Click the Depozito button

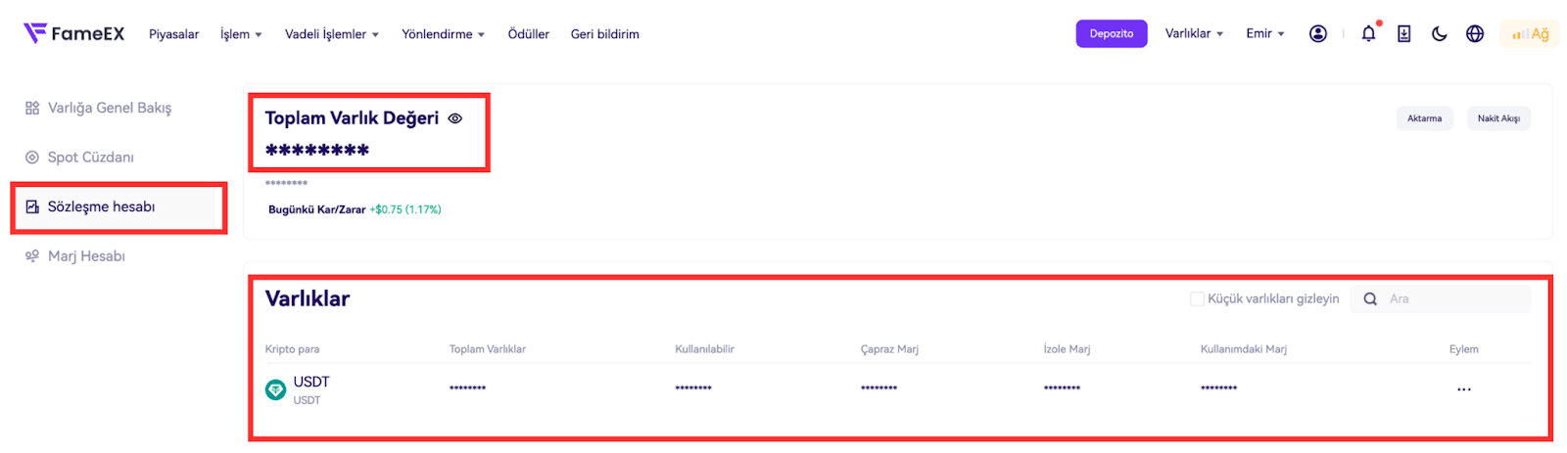click(x=1112, y=33)
